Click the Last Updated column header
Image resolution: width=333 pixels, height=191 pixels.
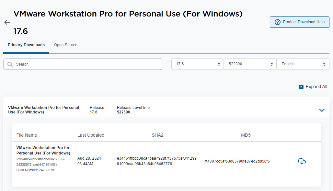91,135
